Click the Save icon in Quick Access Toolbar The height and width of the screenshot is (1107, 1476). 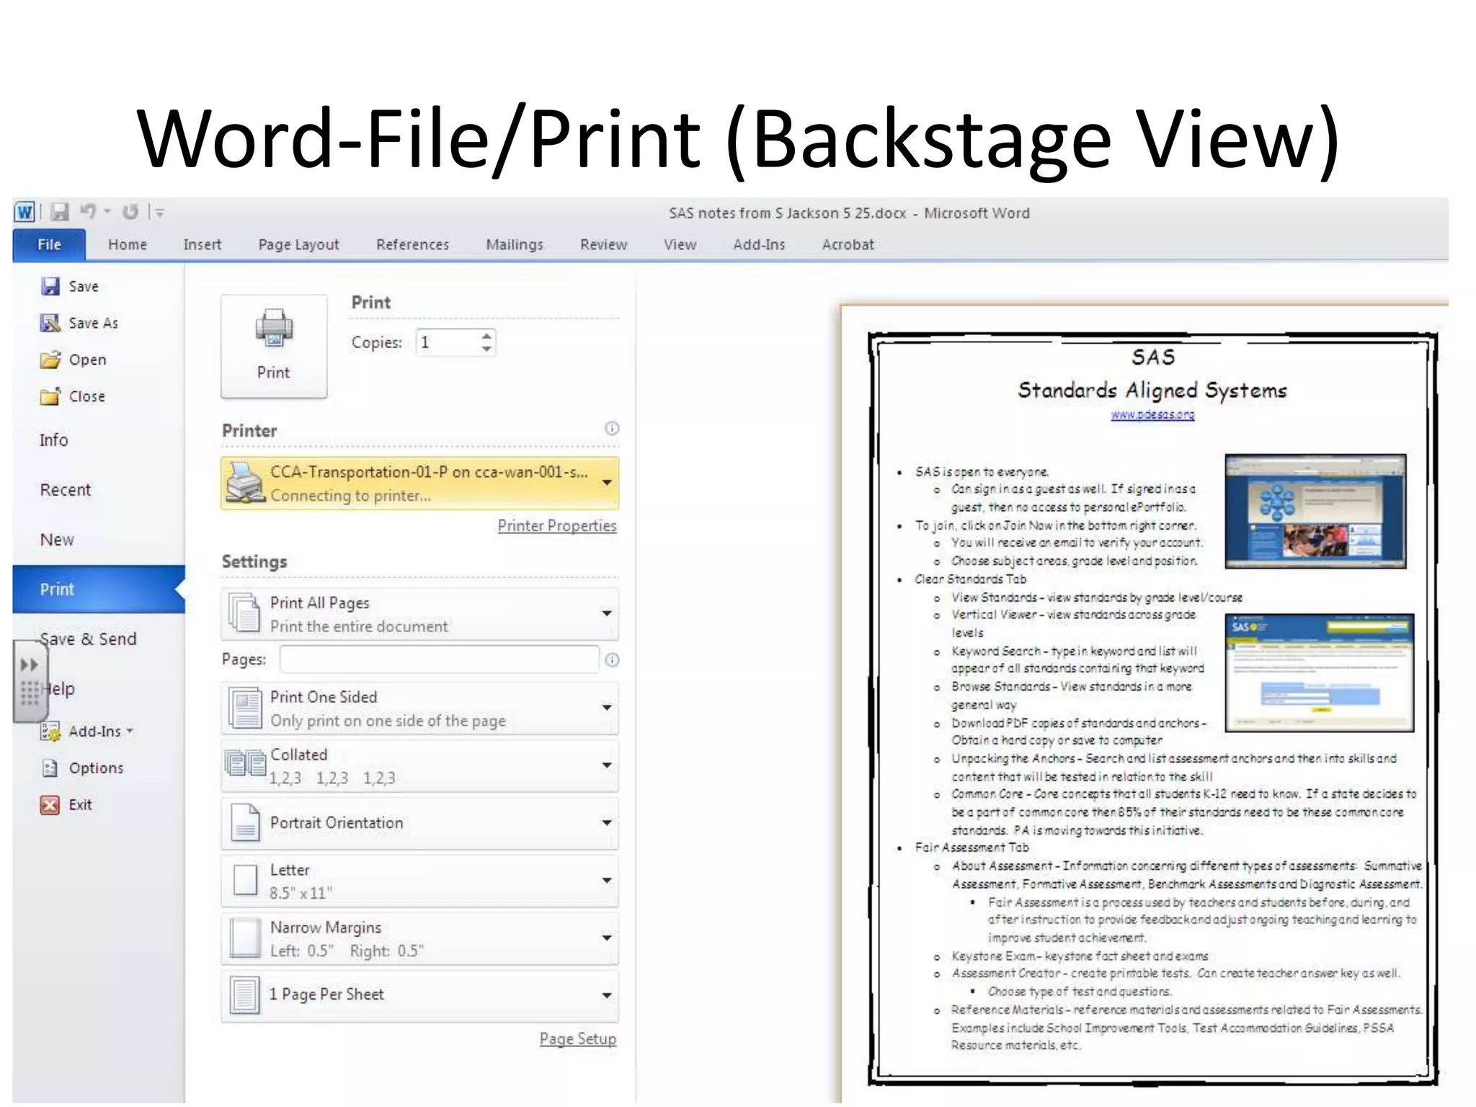point(59,212)
